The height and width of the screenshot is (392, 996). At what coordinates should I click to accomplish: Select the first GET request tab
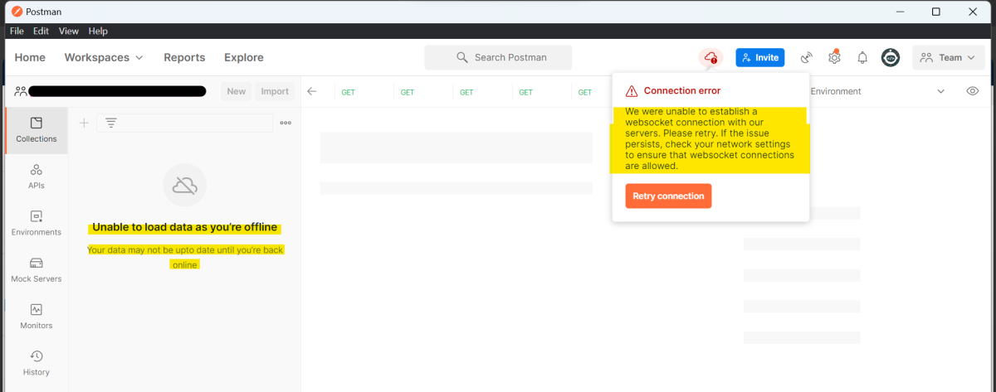349,92
